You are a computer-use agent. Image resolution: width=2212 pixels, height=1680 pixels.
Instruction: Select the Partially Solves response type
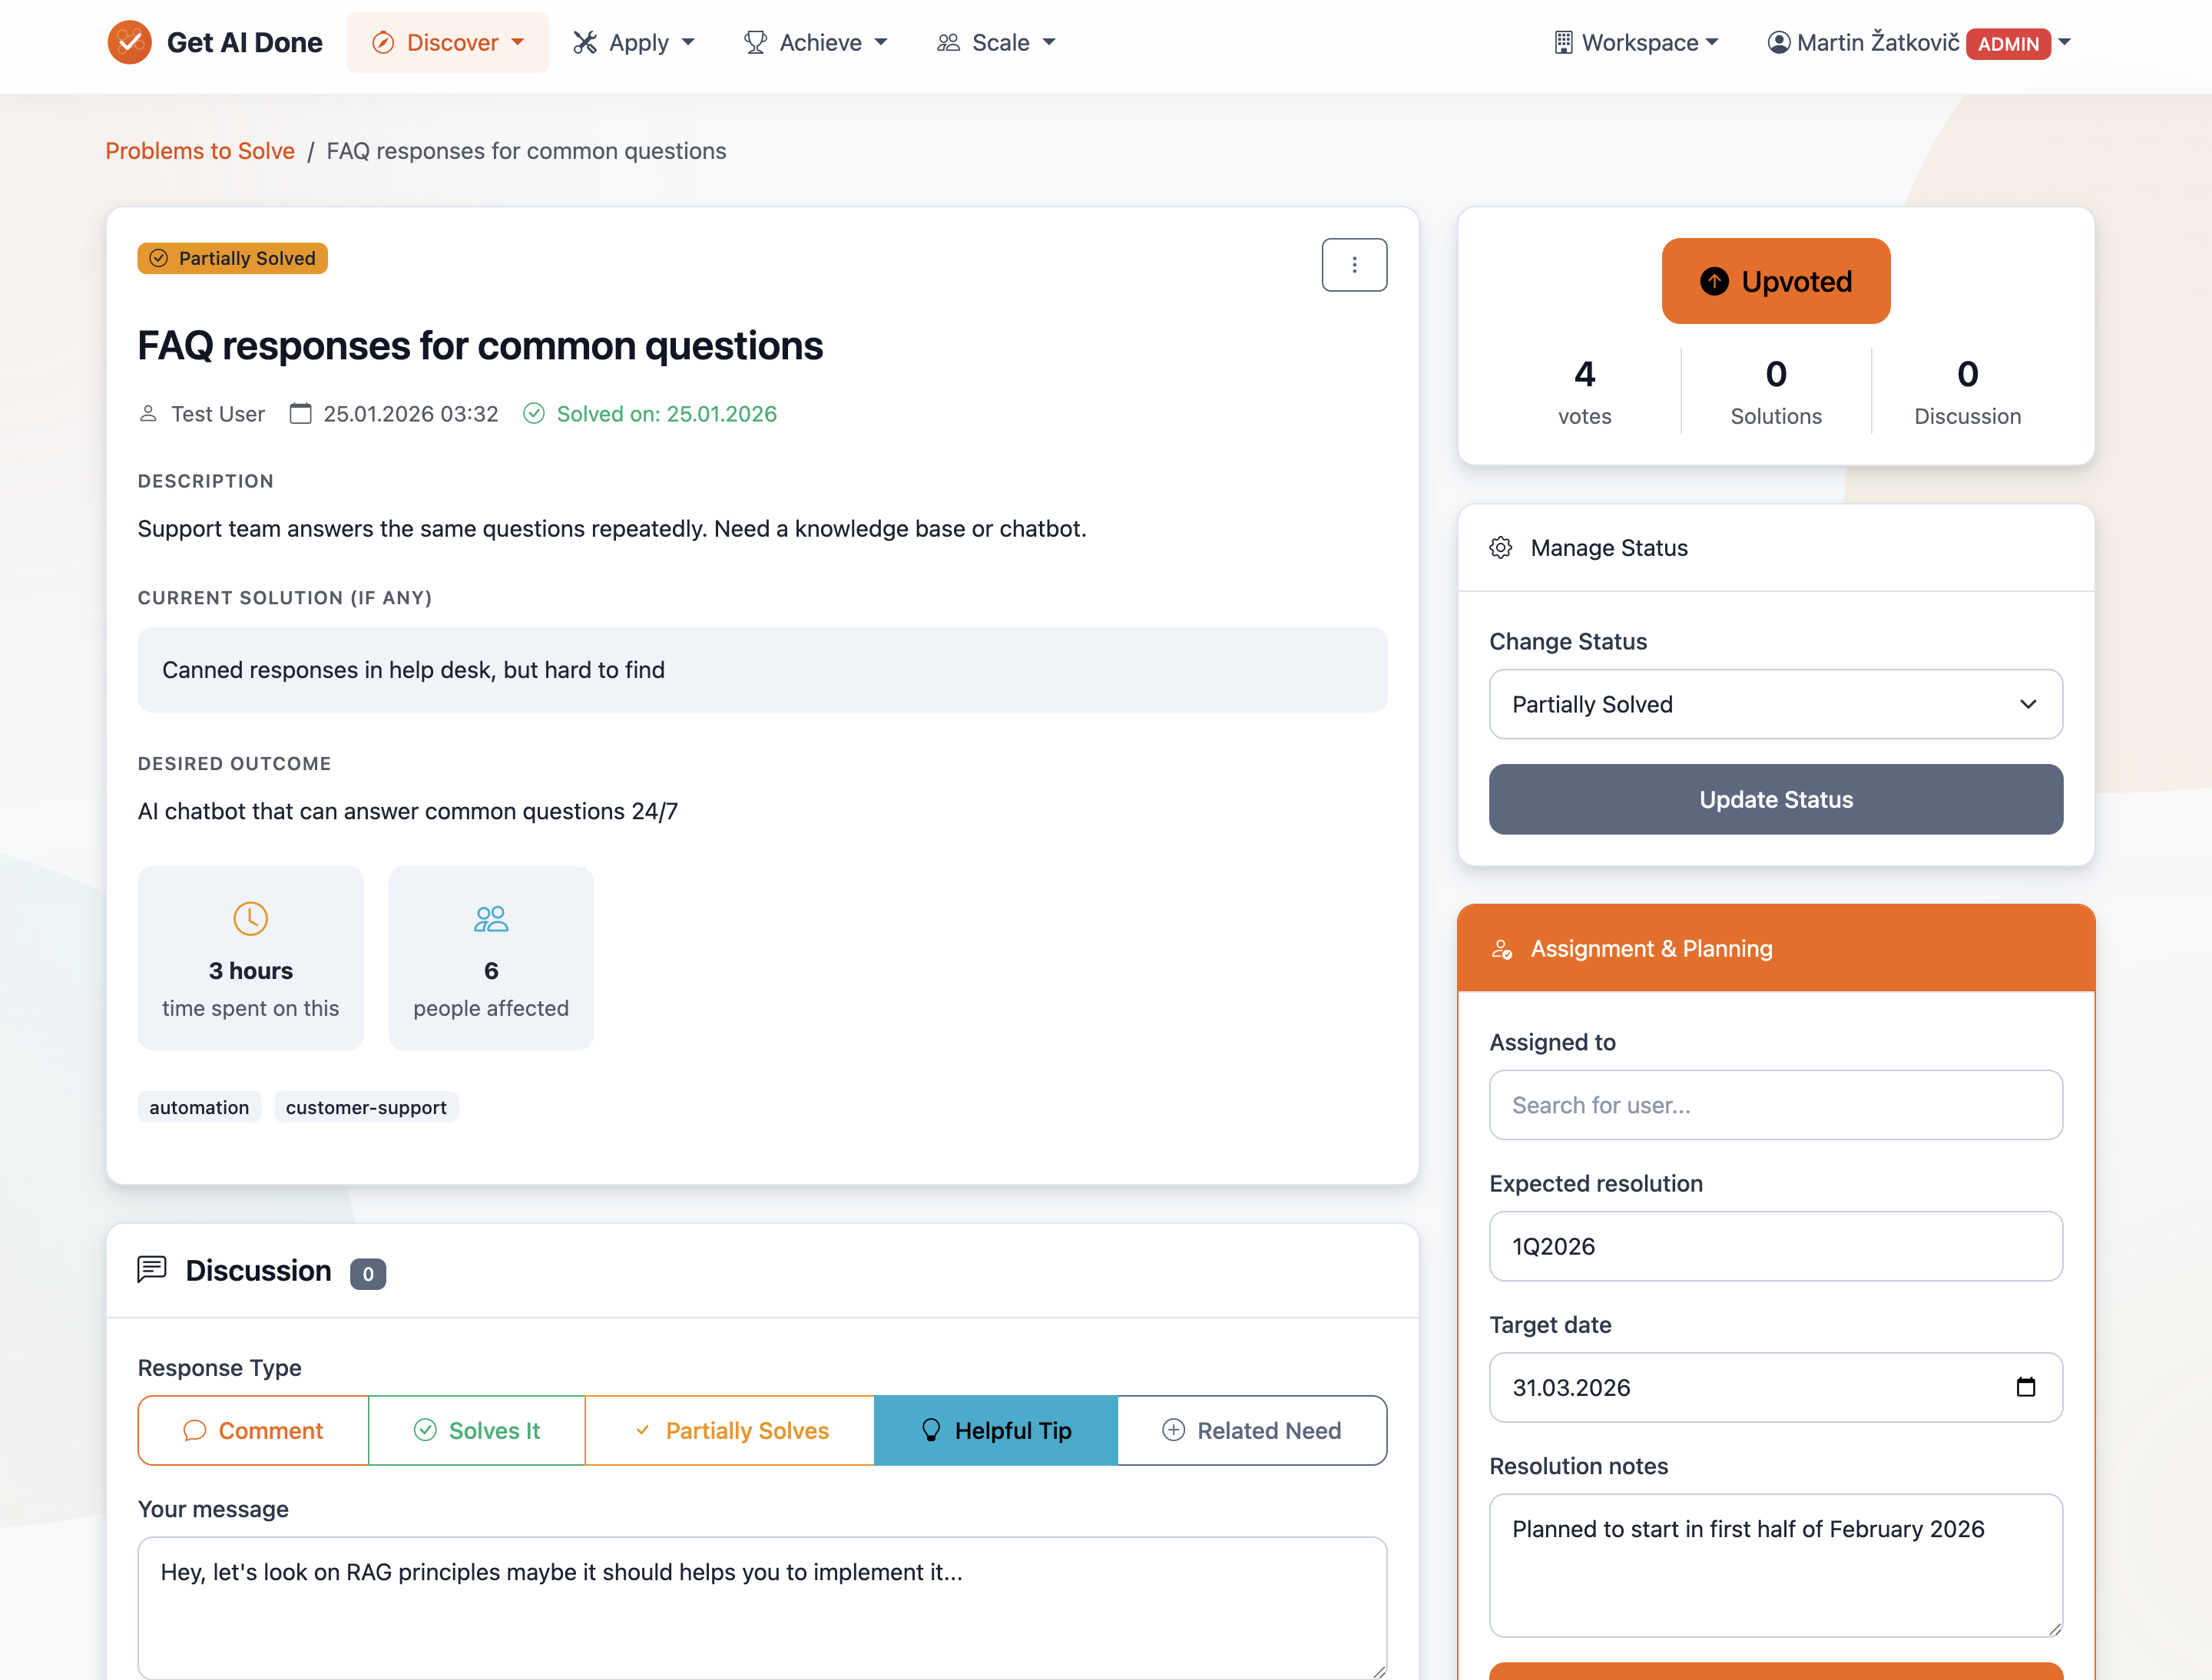[x=730, y=1431]
